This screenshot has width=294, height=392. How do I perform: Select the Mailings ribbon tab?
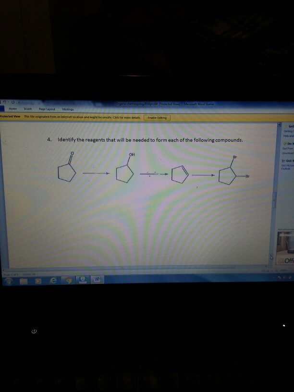pyautogui.click(x=68, y=109)
